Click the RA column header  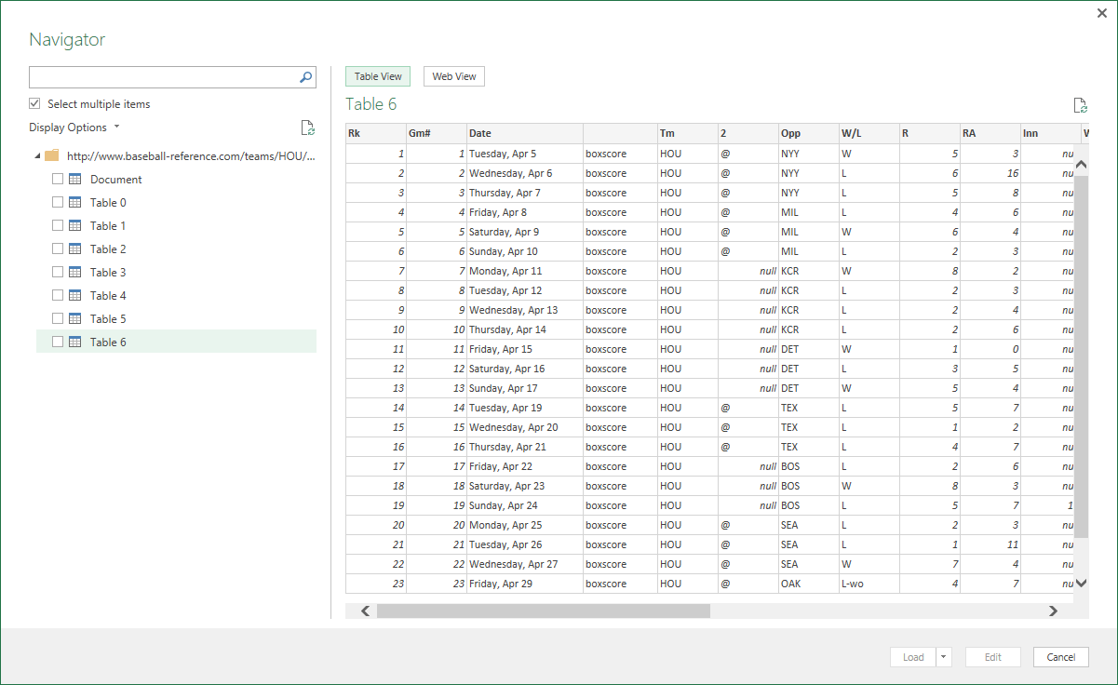point(990,133)
